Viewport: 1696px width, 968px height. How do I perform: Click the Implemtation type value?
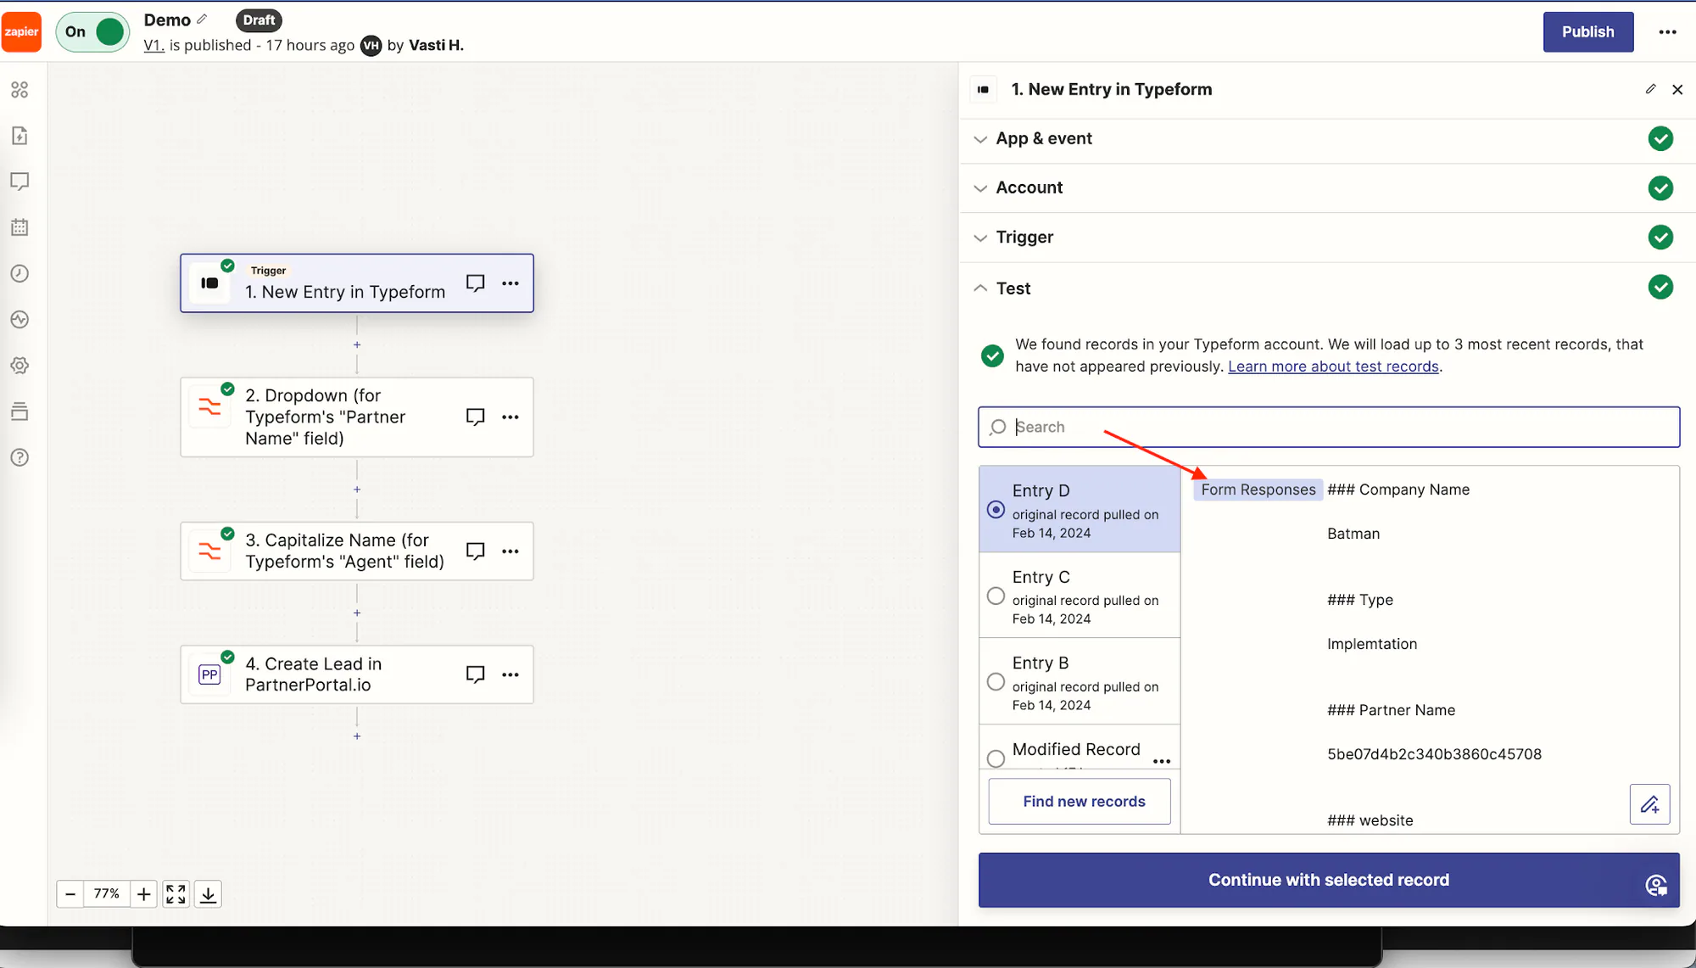tap(1371, 644)
